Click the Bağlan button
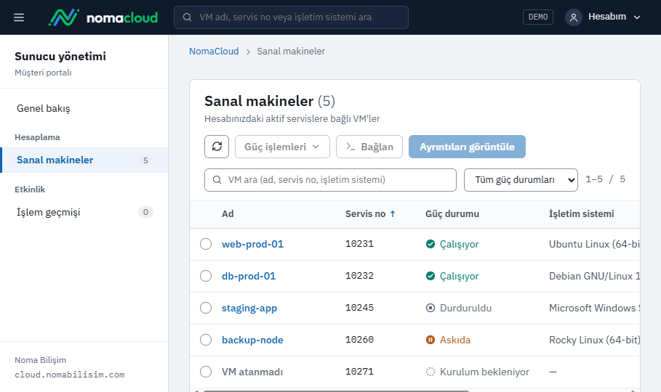Screen dimensions: 661x392 [x=369, y=147]
